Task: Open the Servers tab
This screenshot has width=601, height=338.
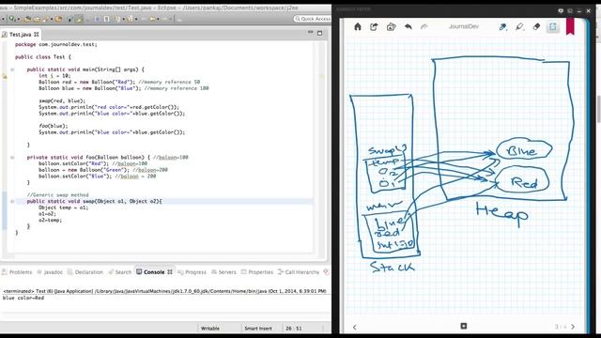Action: (x=223, y=272)
